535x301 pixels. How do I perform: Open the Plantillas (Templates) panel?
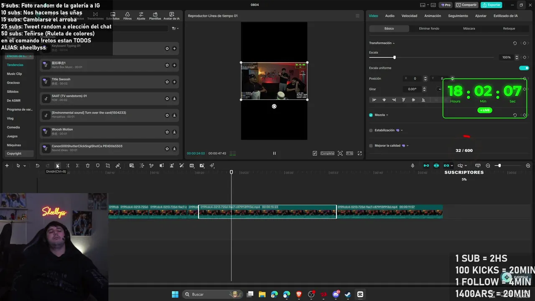tap(155, 16)
